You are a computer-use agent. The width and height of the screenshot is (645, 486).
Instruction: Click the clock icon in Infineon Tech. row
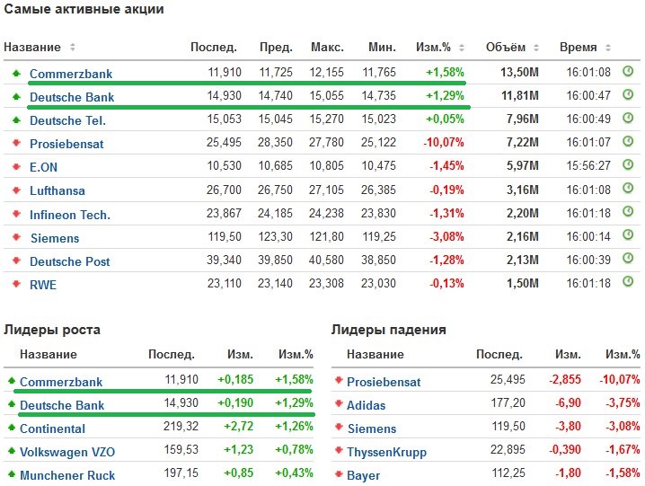pyautogui.click(x=628, y=213)
